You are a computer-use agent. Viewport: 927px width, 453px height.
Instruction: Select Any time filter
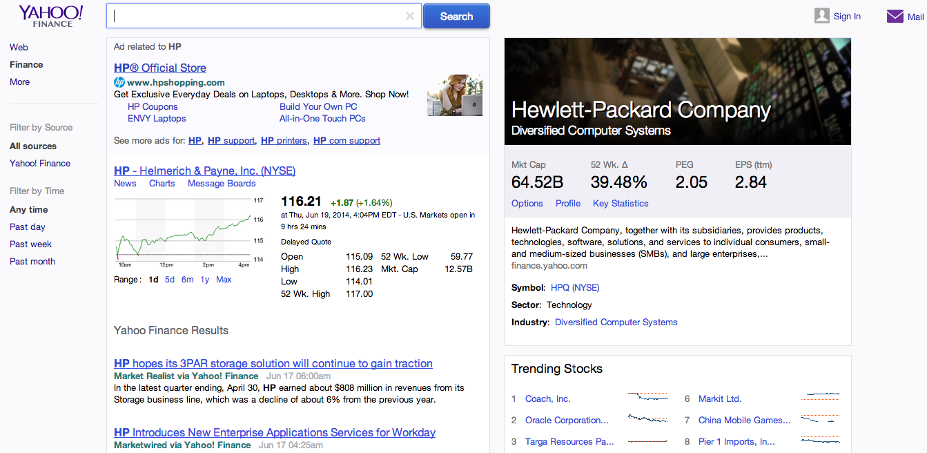(29, 209)
